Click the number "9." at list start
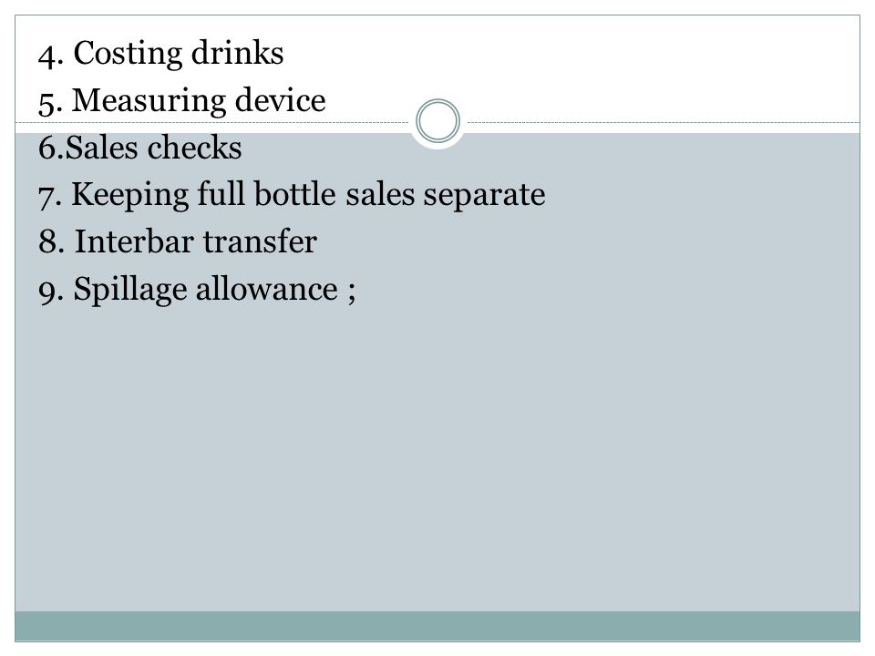This screenshot has height=656, width=875. [51, 292]
